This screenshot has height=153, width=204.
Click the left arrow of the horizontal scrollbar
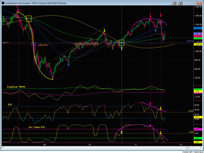coord(3,148)
